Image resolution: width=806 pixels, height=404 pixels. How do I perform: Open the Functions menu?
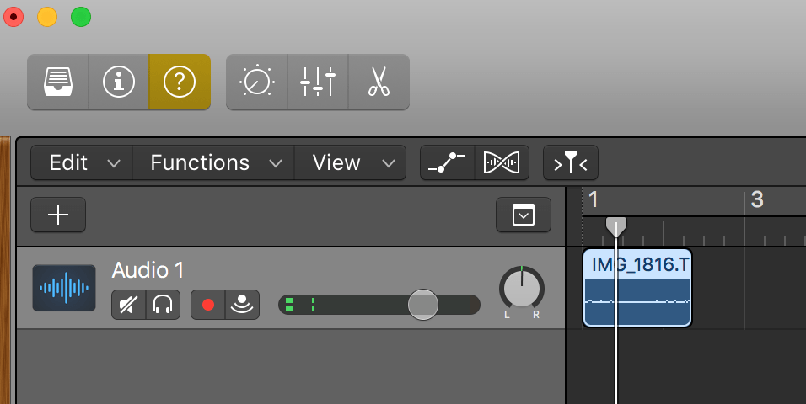[x=212, y=162]
